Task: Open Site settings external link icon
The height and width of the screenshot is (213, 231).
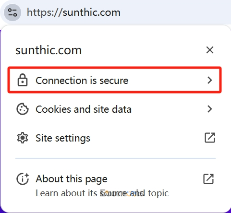Action: 210,138
